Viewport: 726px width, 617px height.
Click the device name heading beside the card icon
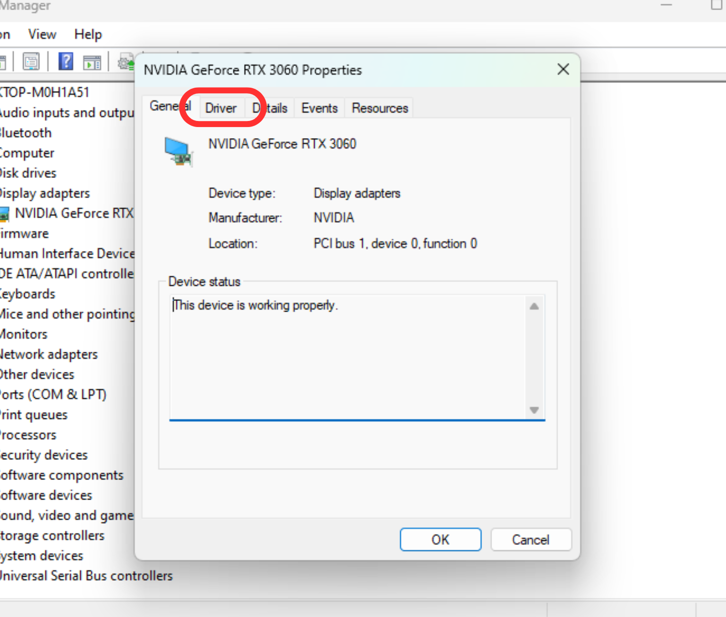pos(282,144)
